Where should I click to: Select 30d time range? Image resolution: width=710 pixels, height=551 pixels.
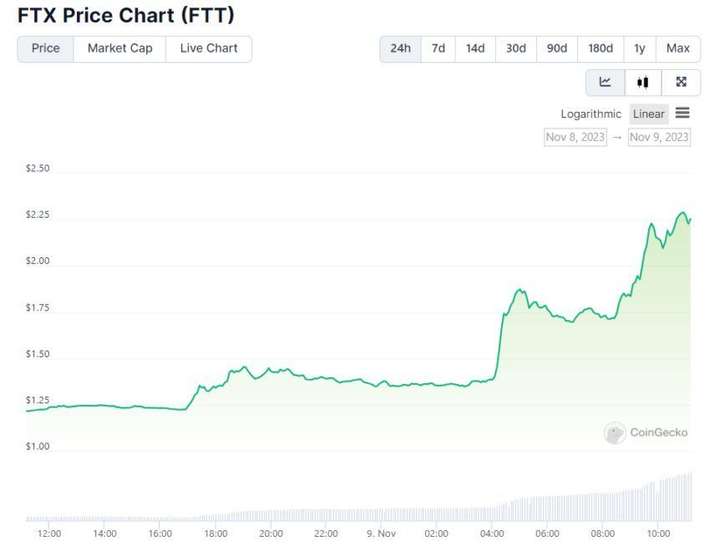516,48
